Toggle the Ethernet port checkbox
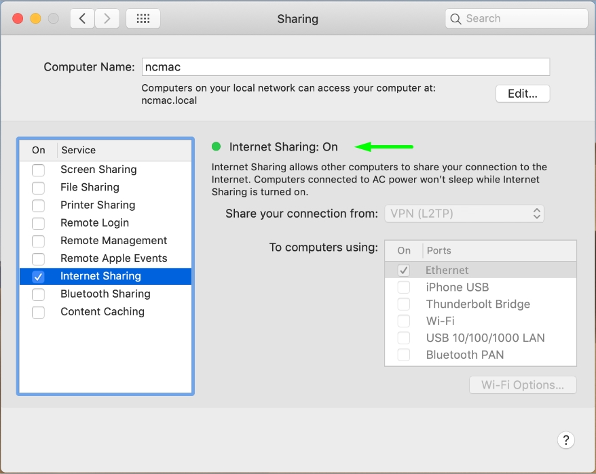This screenshot has height=474, width=596. click(x=403, y=270)
